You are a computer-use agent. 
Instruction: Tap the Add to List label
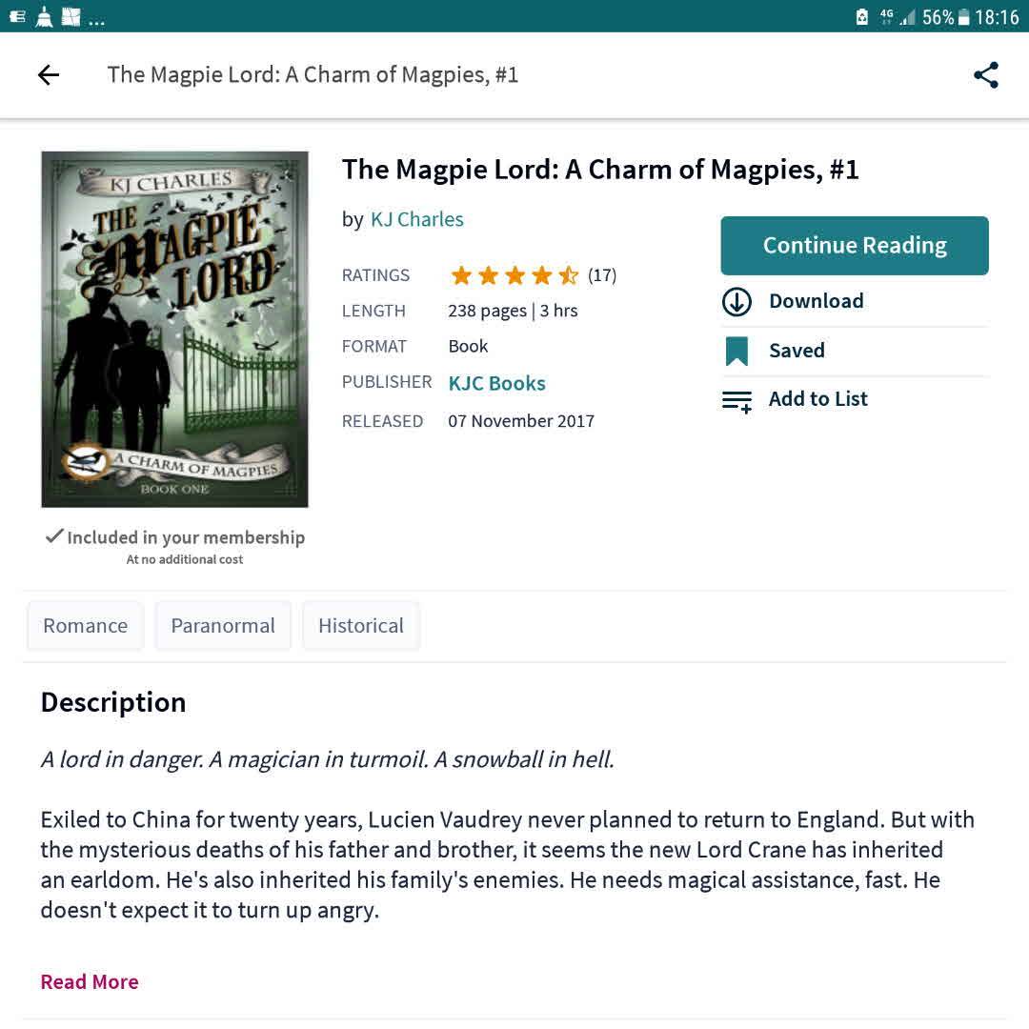tap(817, 399)
